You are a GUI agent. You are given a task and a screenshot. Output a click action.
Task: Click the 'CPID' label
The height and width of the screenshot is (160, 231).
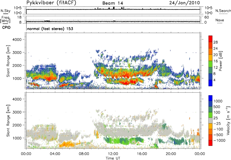pos(6,27)
